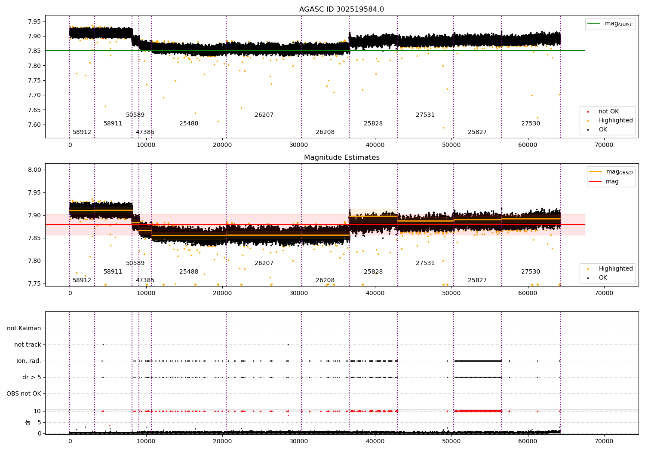Select 'Highlighted' entry in middle plot legend

tap(616, 269)
